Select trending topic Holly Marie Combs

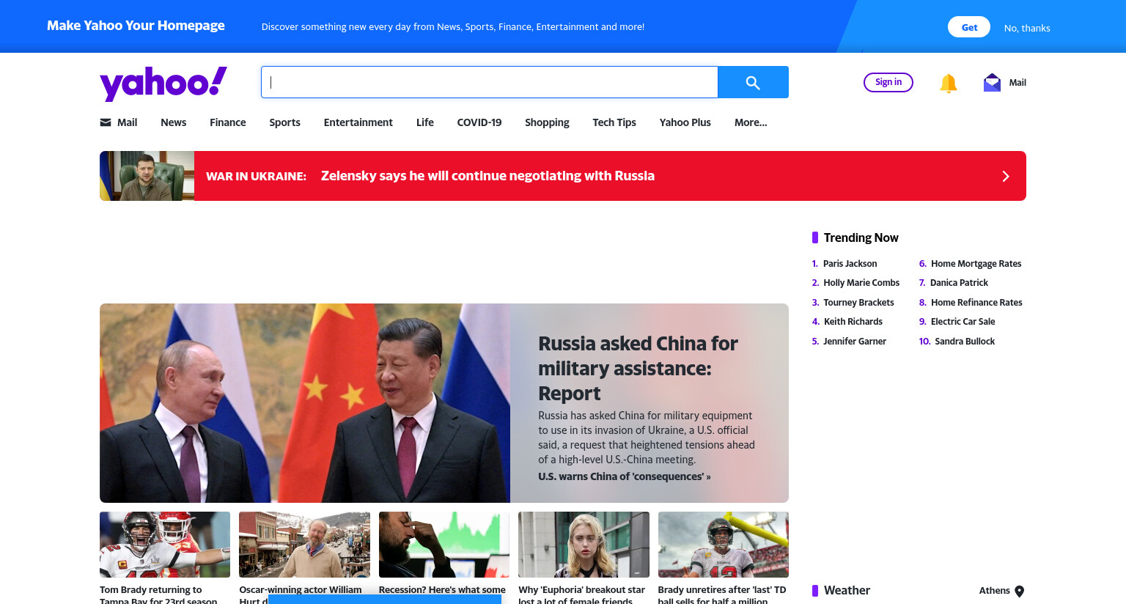(861, 283)
